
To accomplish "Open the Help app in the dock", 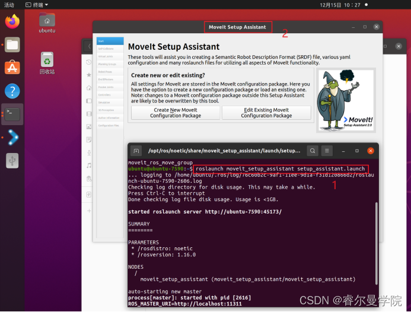I will pyautogui.click(x=12, y=91).
